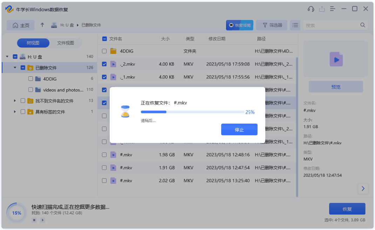Click the blue 恢复 recover button
Image resolution: width=375 pixels, height=230 pixels.
point(347,209)
